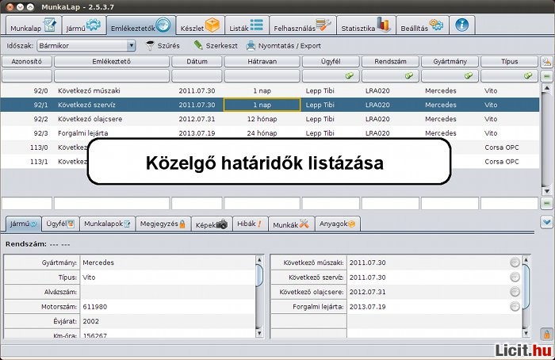Select the Emlékeztetők tab
This screenshot has width=555, height=360.
[141, 25]
